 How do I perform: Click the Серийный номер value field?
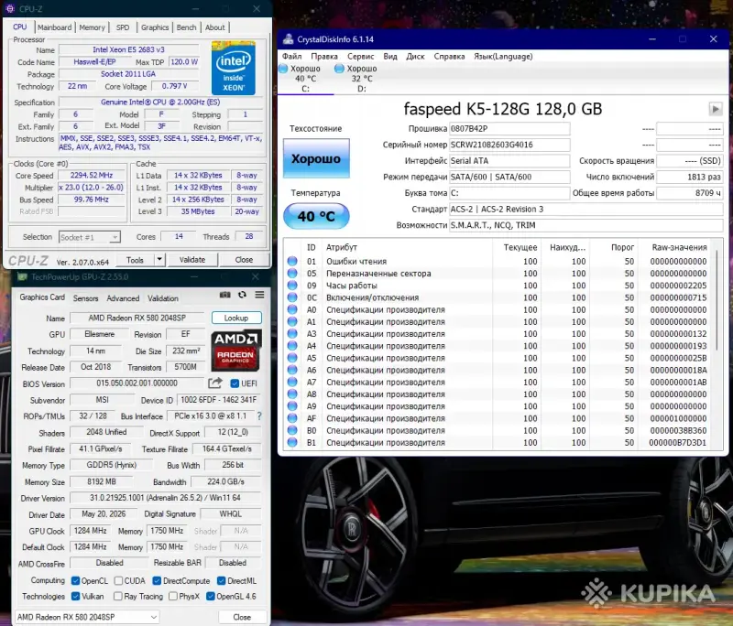pos(509,145)
